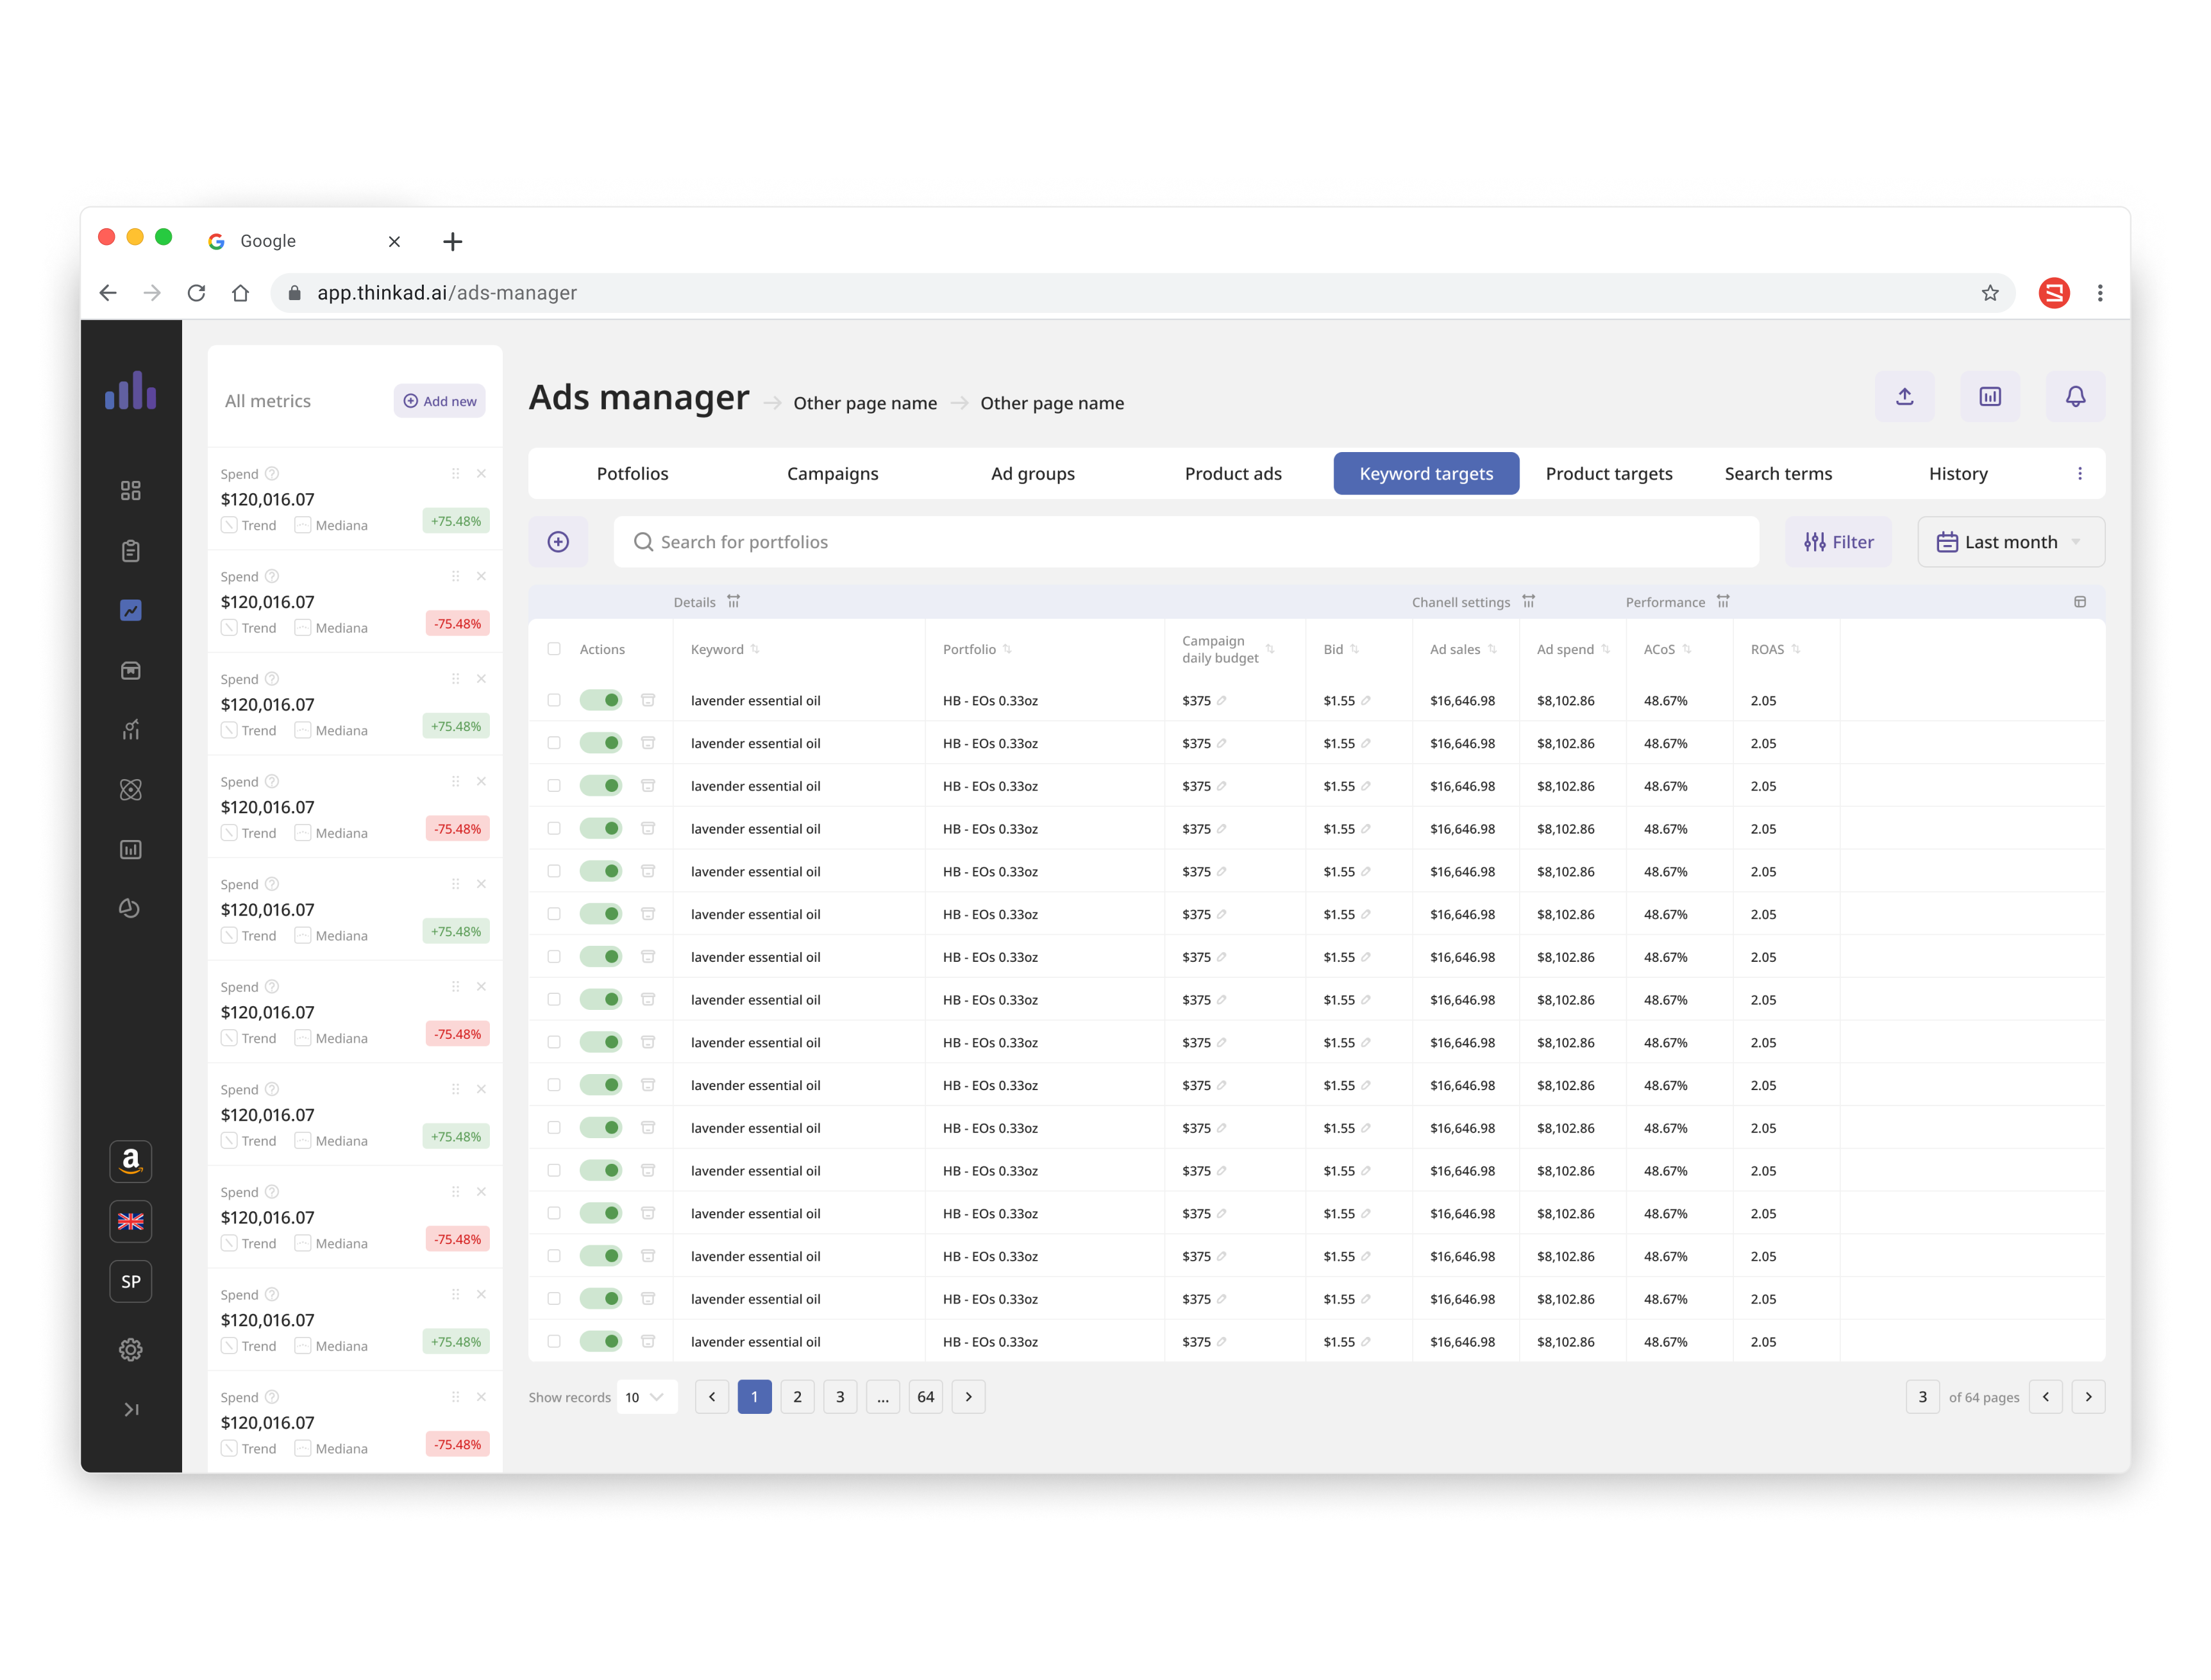
Task: Check Trend on the second Spend card
Action: 229,628
